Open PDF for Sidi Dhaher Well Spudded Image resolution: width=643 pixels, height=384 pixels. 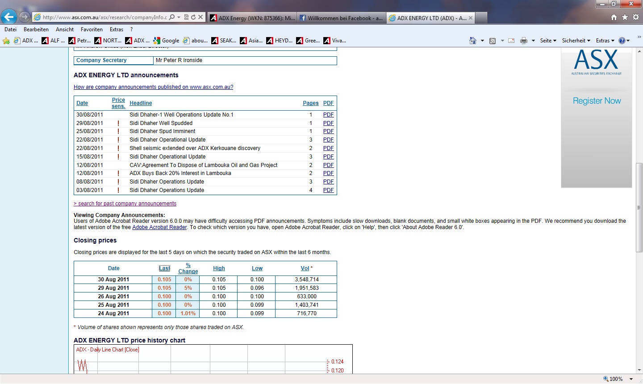coord(328,123)
